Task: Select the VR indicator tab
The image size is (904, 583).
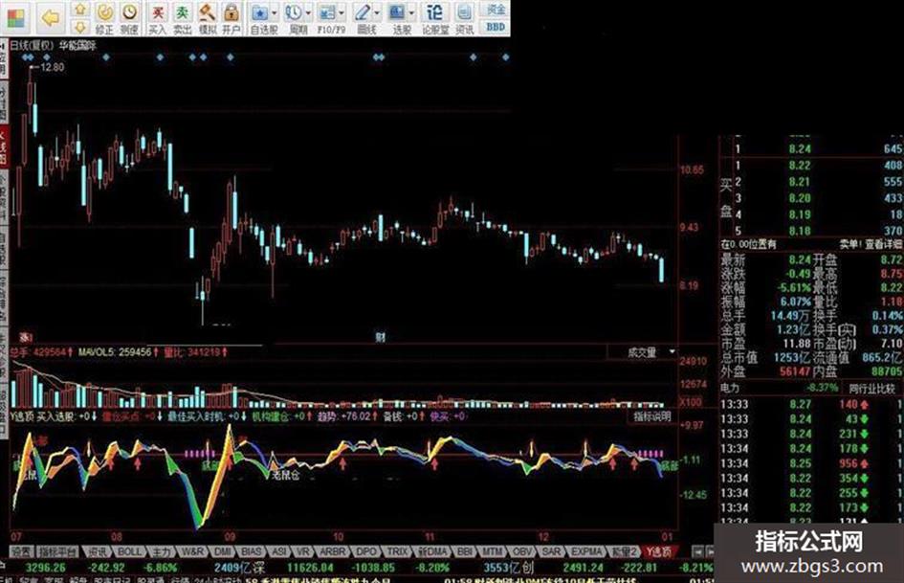Action: [303, 551]
